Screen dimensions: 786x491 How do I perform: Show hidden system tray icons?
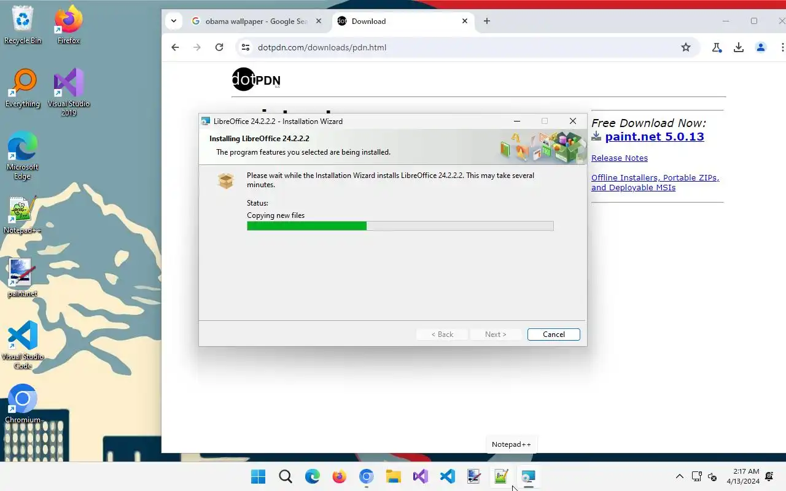[x=679, y=476]
